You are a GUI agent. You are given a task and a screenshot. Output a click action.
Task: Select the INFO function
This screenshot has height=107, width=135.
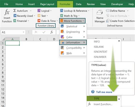[97, 42]
